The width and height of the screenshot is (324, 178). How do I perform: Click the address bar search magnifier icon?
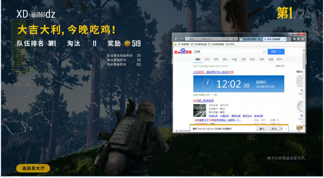click(228, 39)
